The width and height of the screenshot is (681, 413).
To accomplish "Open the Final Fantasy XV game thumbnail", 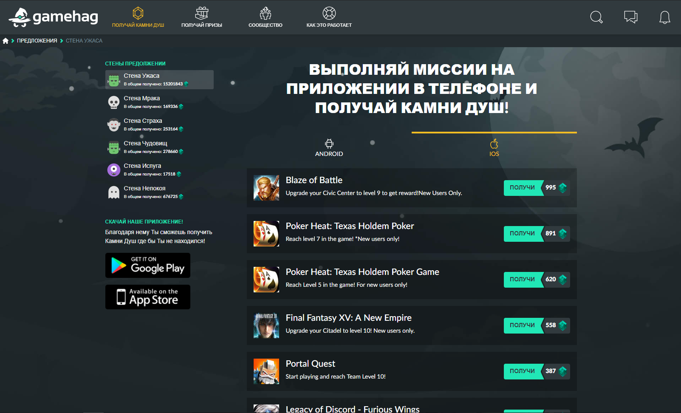I will pos(266,325).
